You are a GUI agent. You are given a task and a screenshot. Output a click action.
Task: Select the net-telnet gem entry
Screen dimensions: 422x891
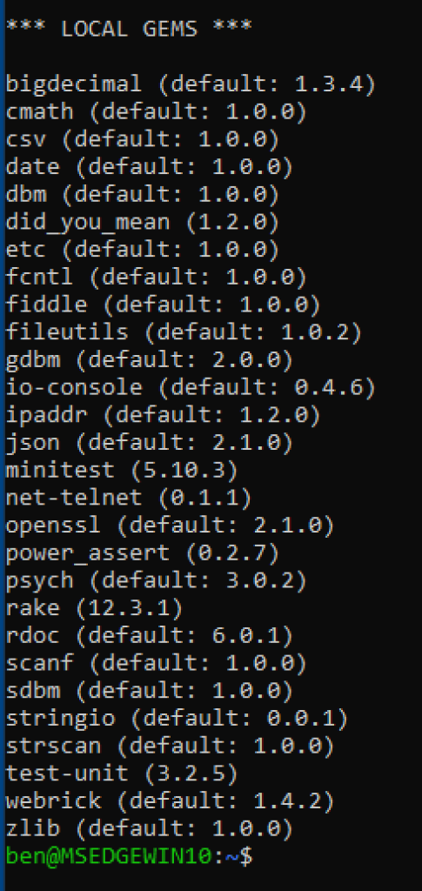pyautogui.click(x=129, y=499)
